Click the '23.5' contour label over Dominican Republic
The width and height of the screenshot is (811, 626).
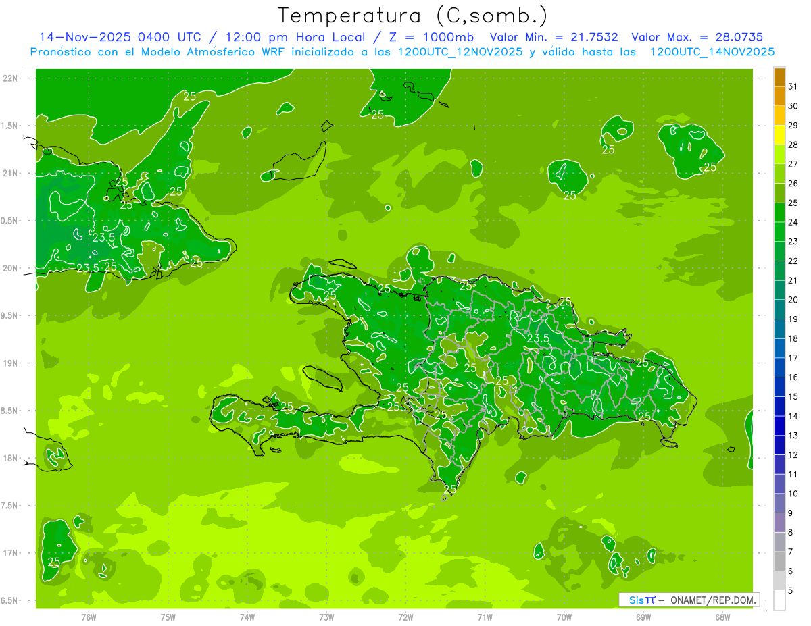(538, 338)
